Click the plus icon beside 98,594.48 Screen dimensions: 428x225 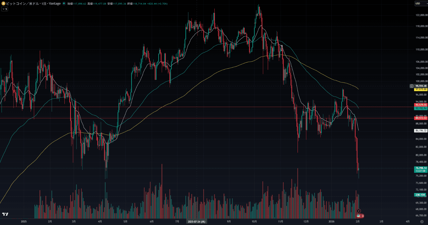[412, 86]
